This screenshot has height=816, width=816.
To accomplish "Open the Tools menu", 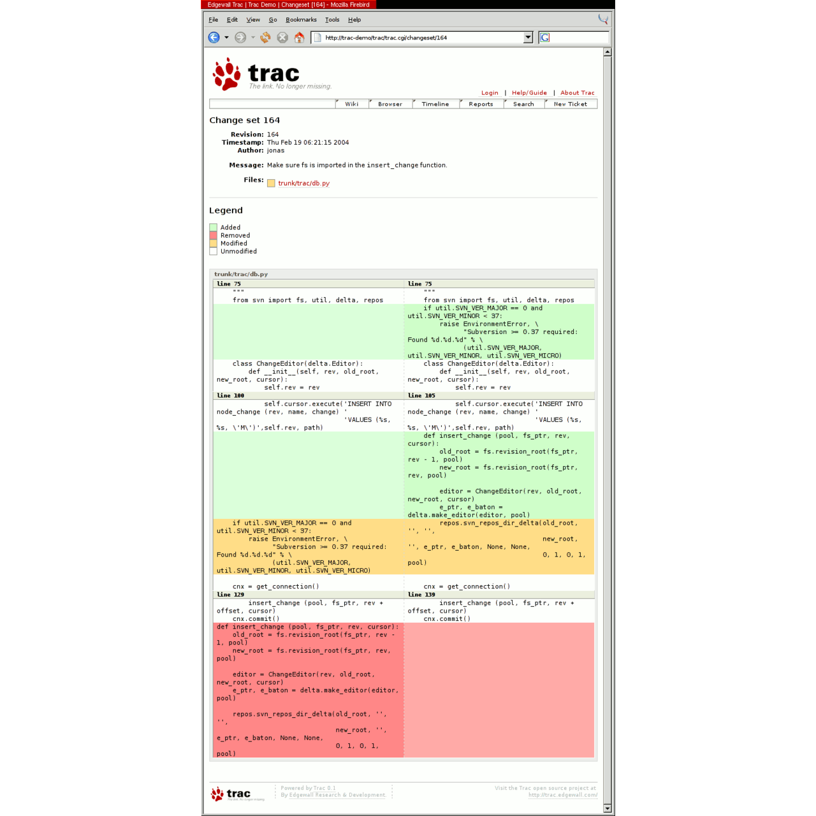I will 331,20.
